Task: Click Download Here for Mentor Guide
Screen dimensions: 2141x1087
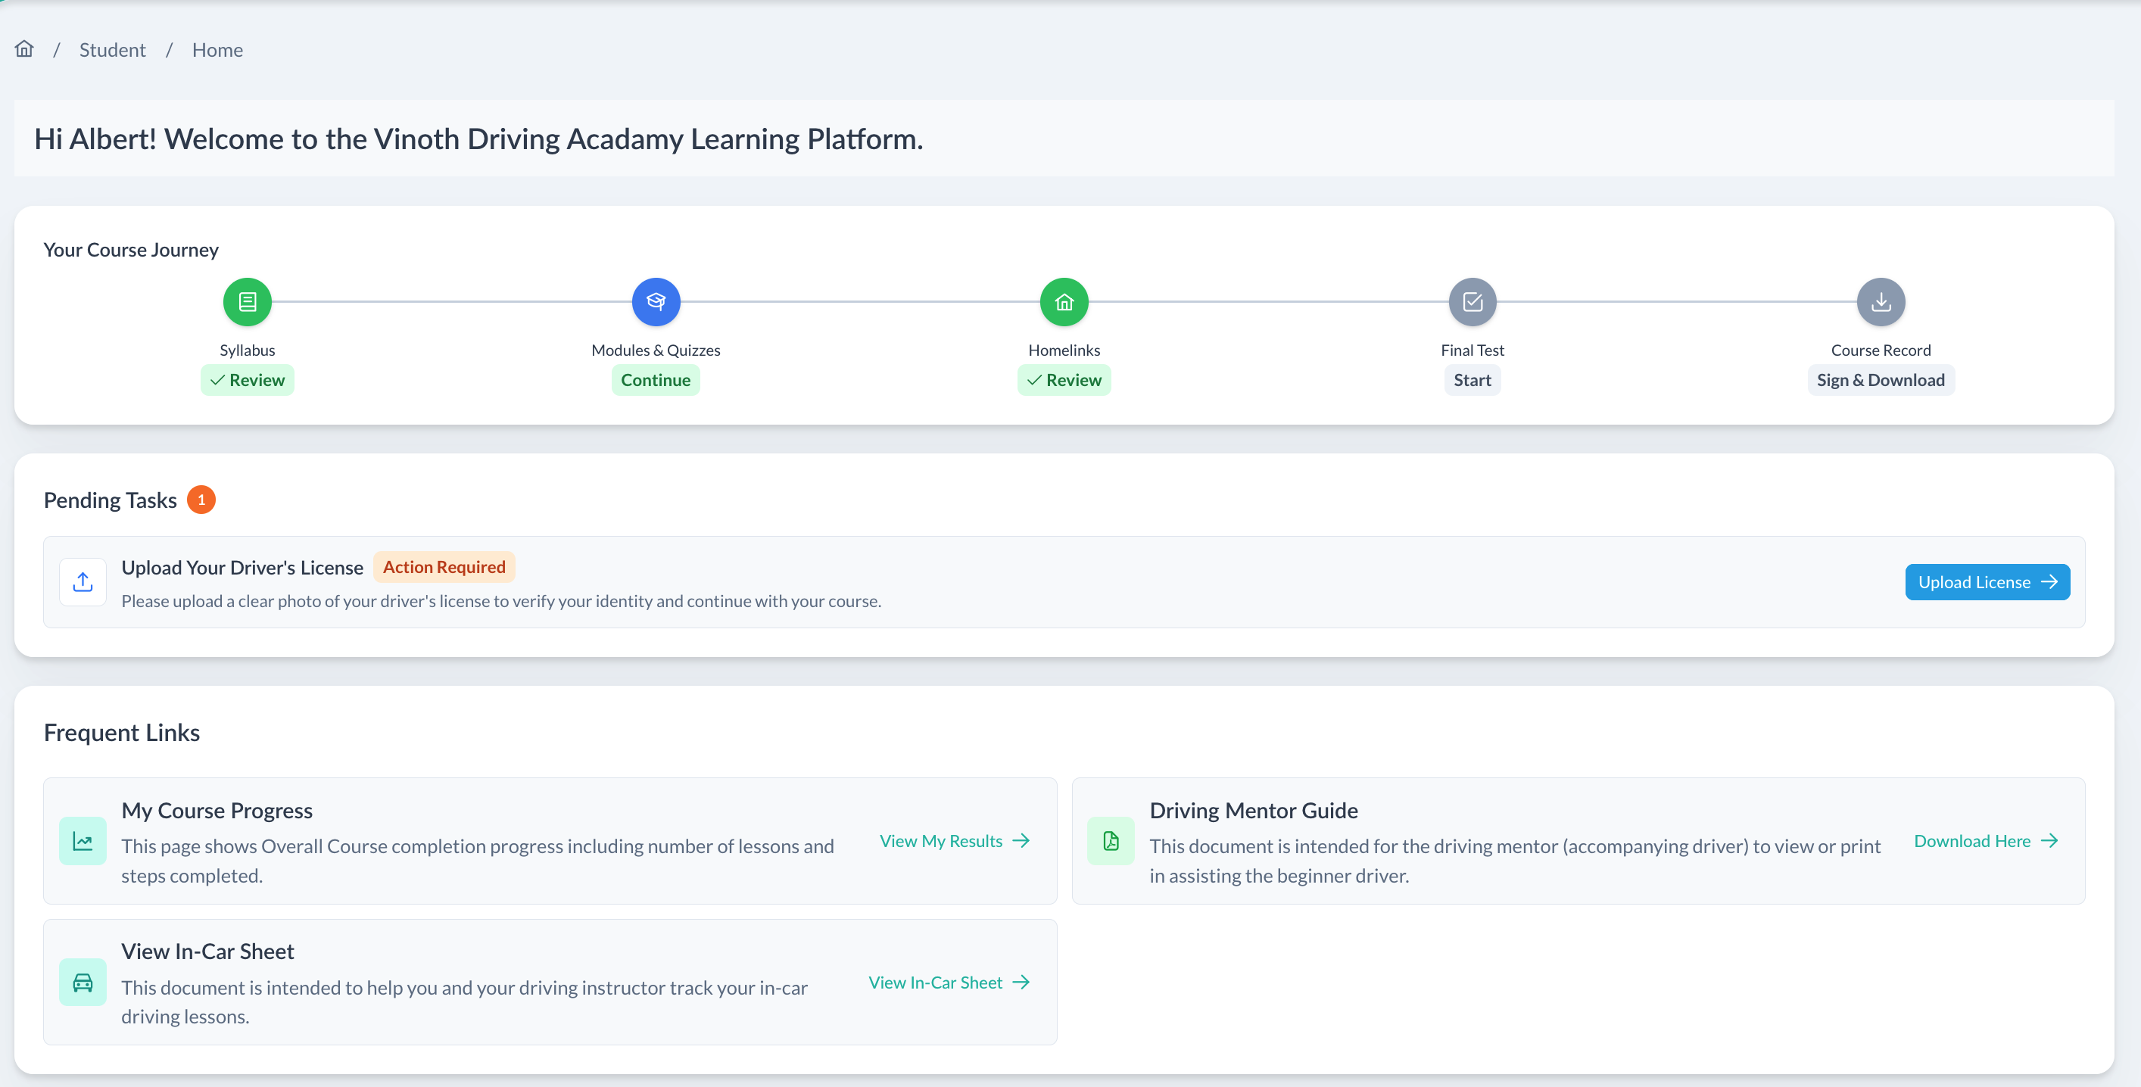Action: [x=1985, y=841]
